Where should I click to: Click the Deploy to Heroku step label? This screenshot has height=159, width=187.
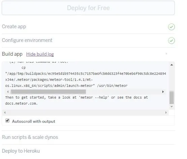click(x=21, y=151)
